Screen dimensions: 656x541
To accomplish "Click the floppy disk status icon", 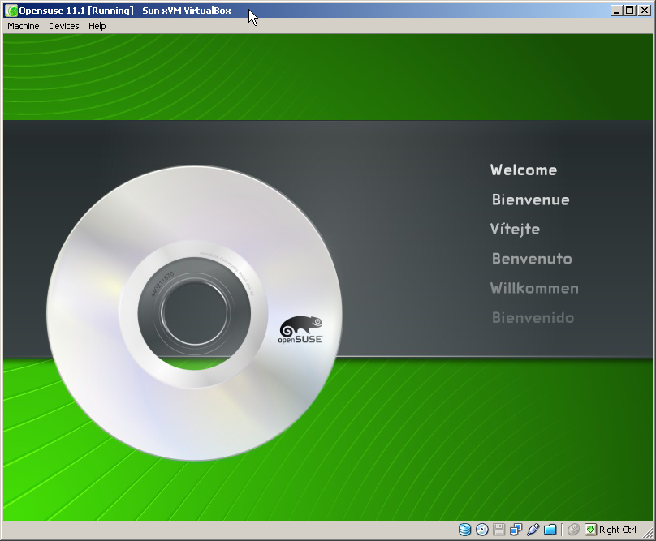I will (498, 530).
